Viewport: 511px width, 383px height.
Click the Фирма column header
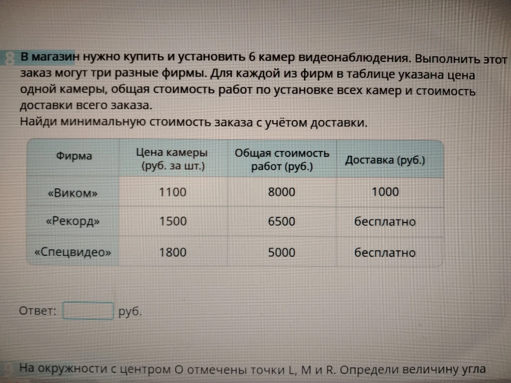(73, 157)
